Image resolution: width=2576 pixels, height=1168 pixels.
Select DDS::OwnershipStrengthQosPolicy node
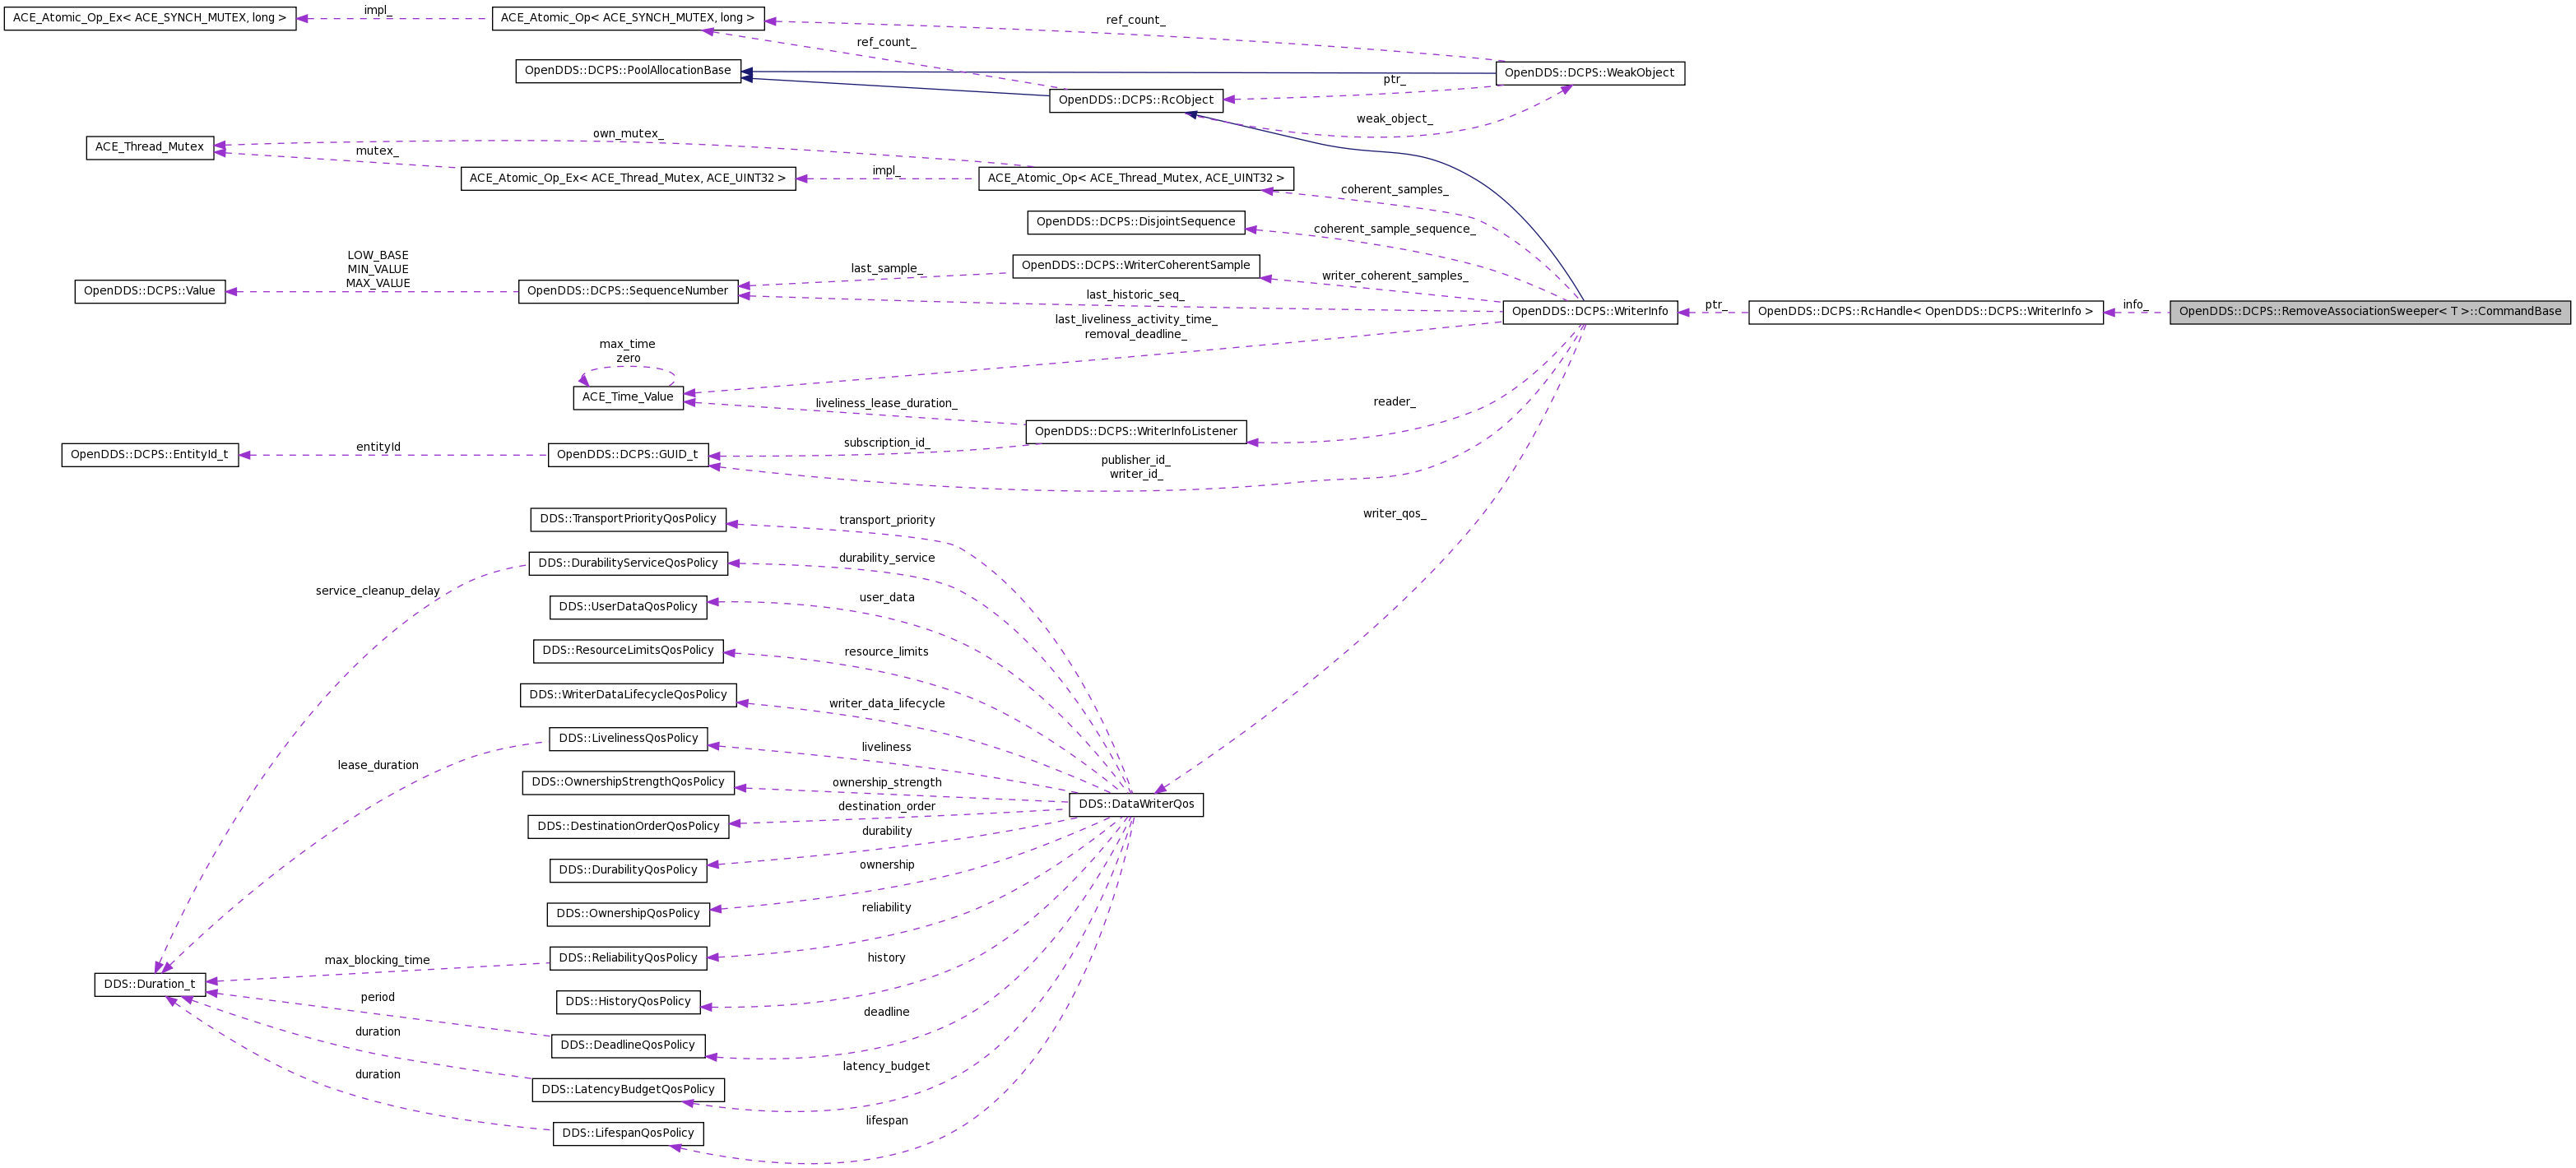tap(628, 782)
